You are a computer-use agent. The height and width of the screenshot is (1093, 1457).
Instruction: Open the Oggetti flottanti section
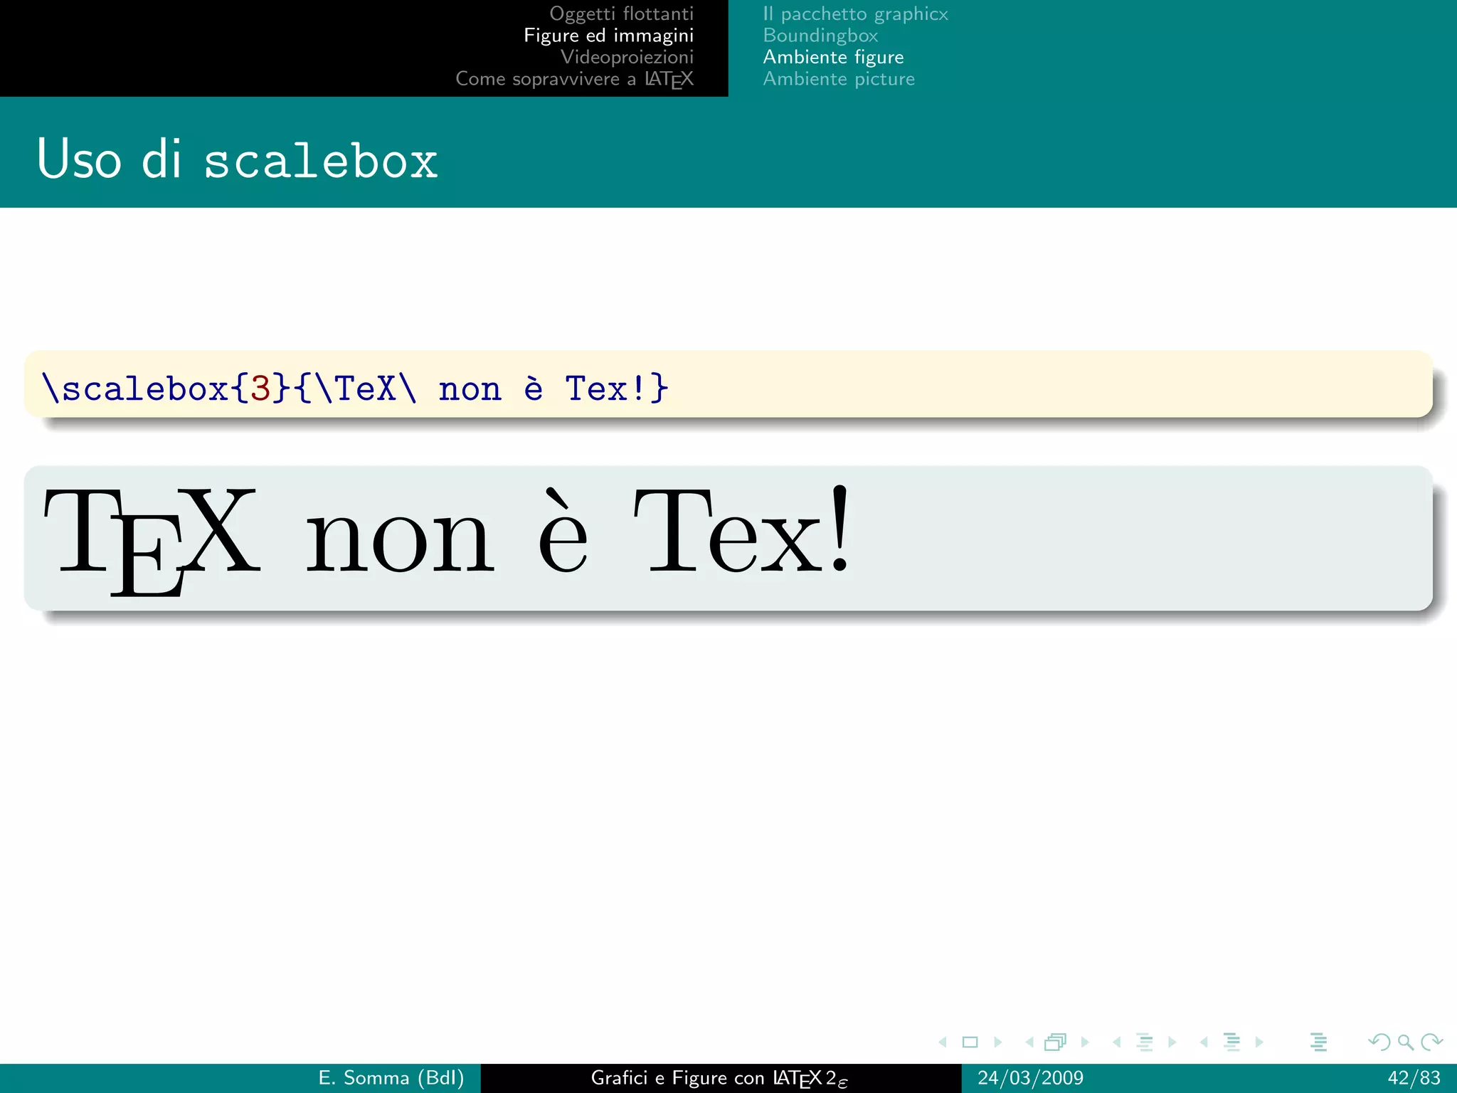[x=621, y=14]
